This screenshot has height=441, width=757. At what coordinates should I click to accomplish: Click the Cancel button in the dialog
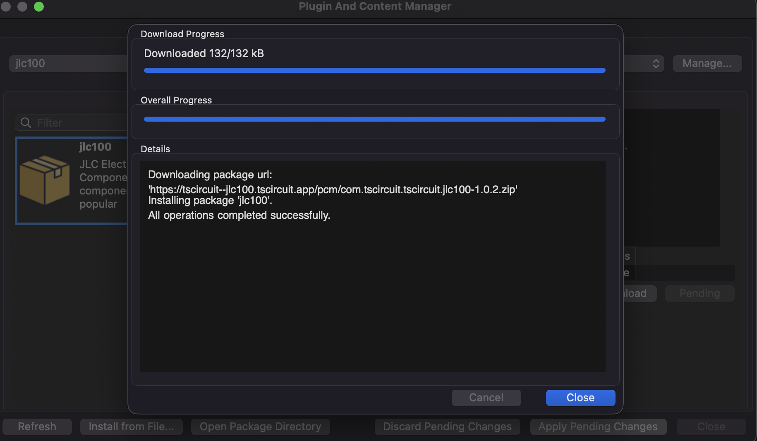click(486, 398)
